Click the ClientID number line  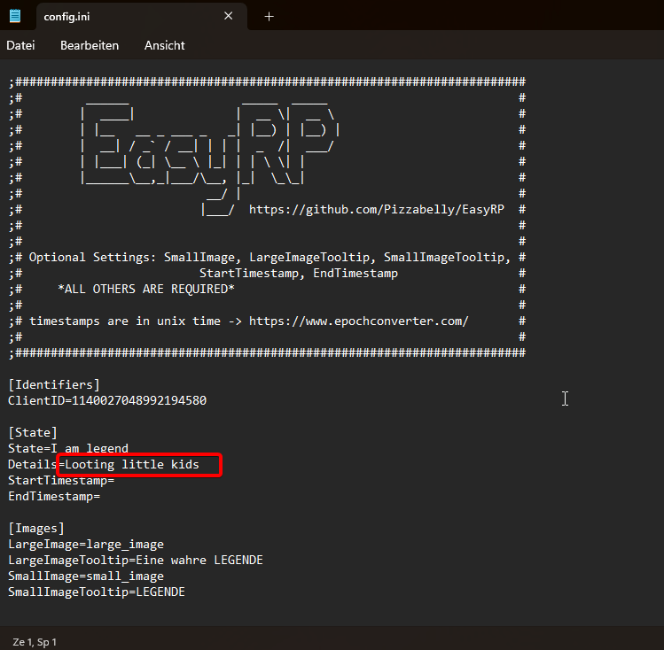[x=106, y=400]
